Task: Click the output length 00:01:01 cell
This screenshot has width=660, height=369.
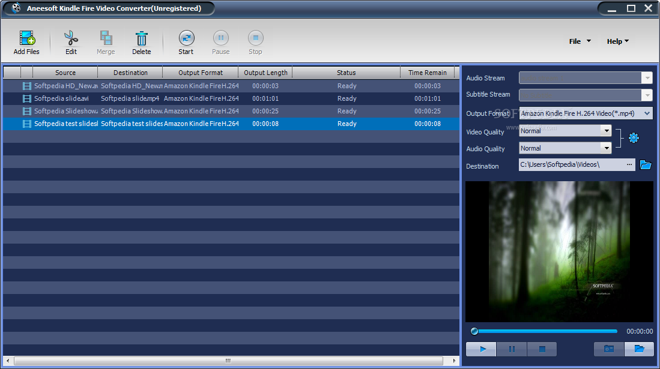Action: (265, 98)
